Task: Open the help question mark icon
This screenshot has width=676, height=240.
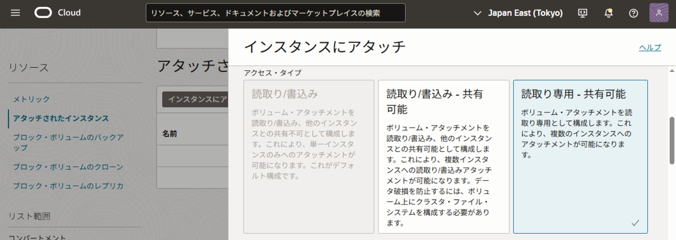Action: point(633,13)
